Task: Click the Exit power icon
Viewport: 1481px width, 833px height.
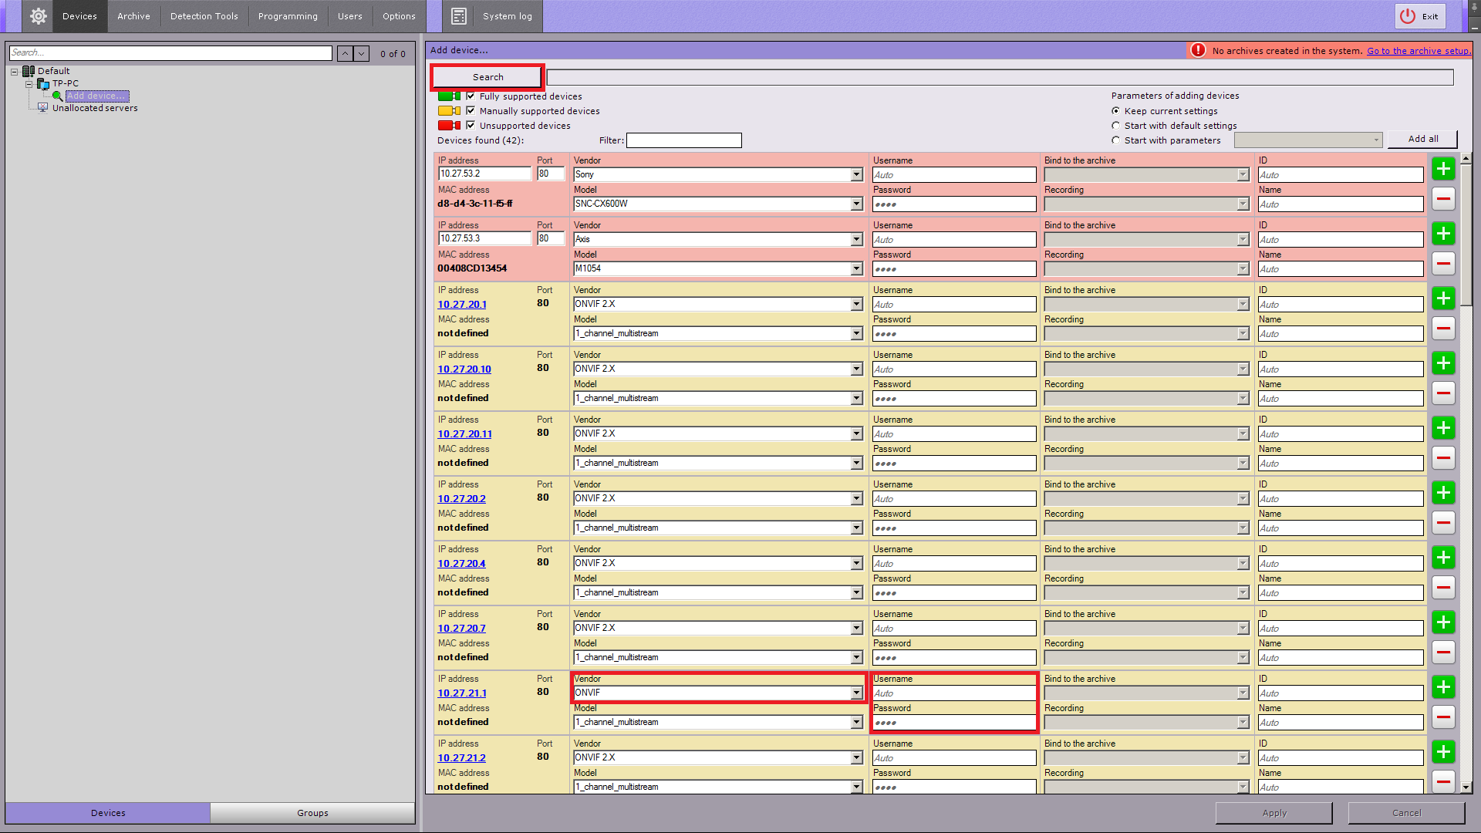Action: [1408, 16]
